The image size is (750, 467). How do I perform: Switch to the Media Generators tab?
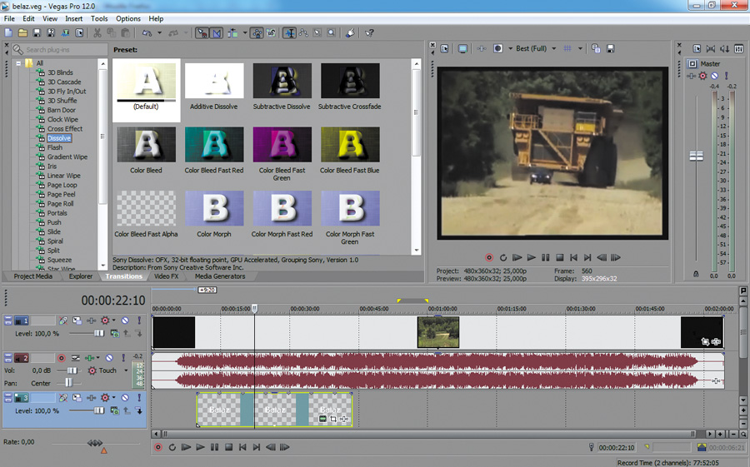pos(219,276)
